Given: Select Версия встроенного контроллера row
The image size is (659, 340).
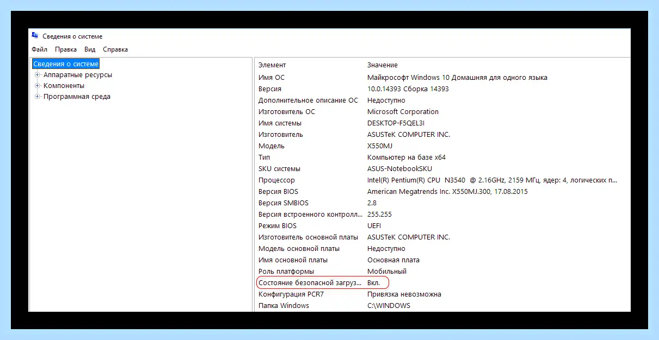Looking at the screenshot, I should [310, 215].
